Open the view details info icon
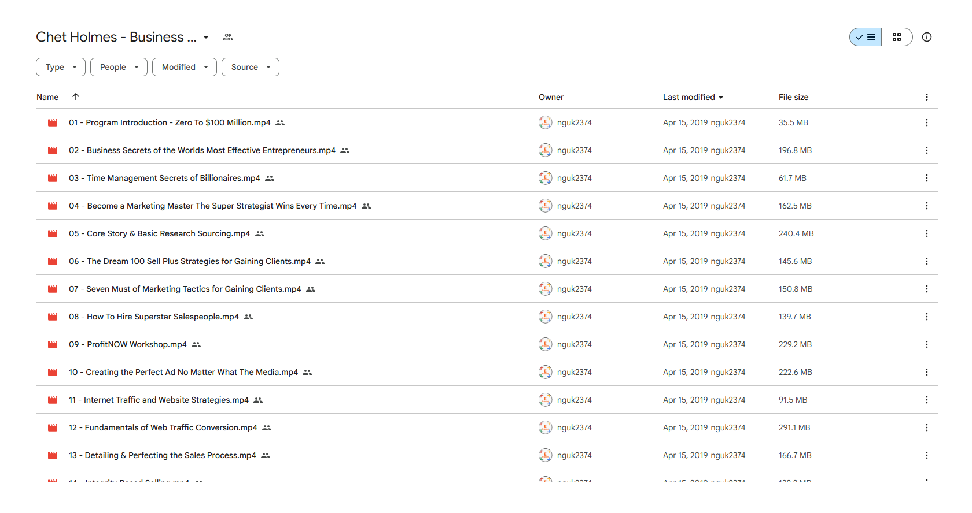This screenshot has width=972, height=513. [927, 37]
